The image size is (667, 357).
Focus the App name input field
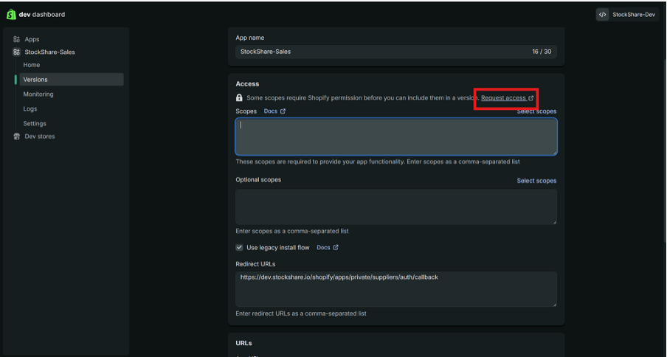pos(396,52)
